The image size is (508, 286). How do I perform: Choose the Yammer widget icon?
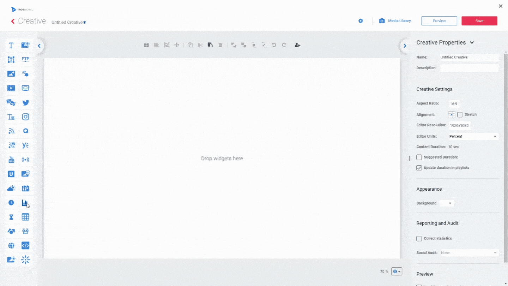click(x=25, y=145)
